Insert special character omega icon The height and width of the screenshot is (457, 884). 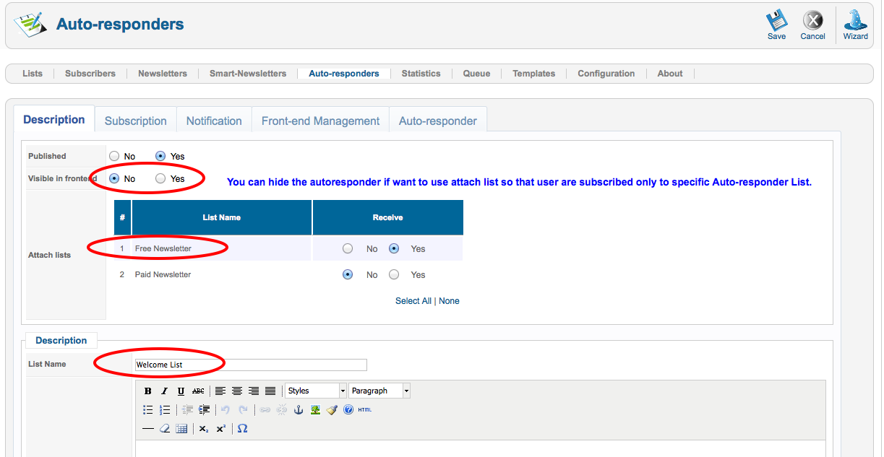click(x=243, y=428)
